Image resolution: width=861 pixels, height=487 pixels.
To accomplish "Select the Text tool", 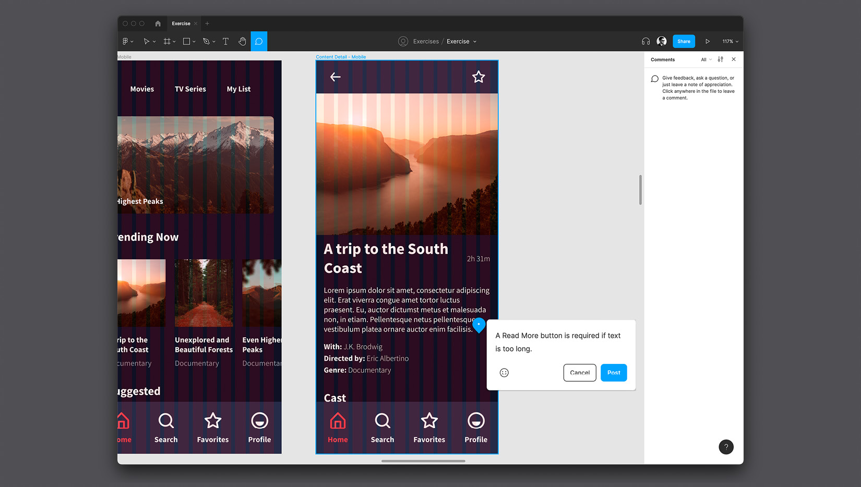I will click(x=225, y=41).
